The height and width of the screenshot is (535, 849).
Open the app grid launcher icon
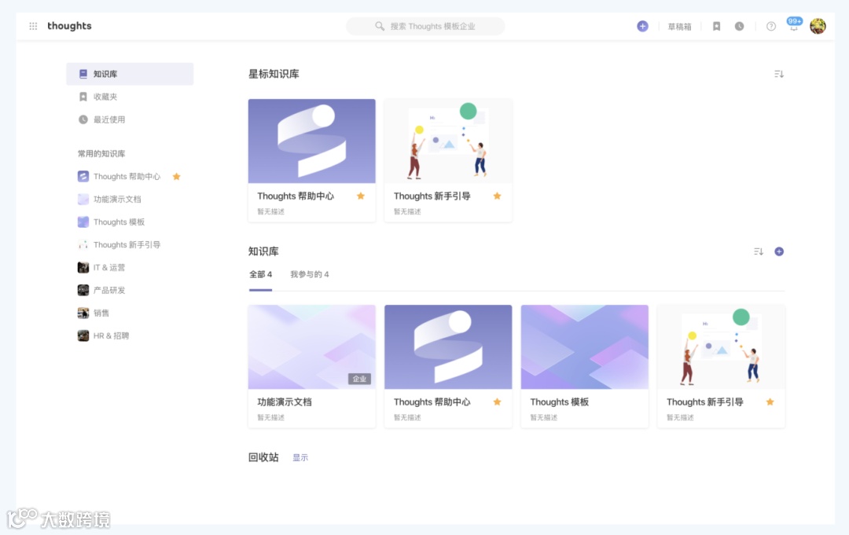[33, 26]
